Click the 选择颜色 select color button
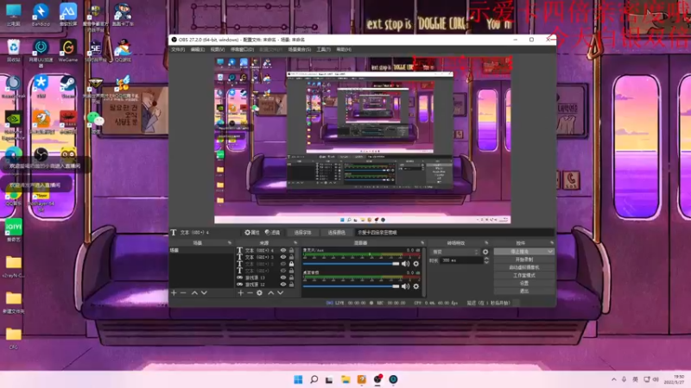 pos(336,232)
